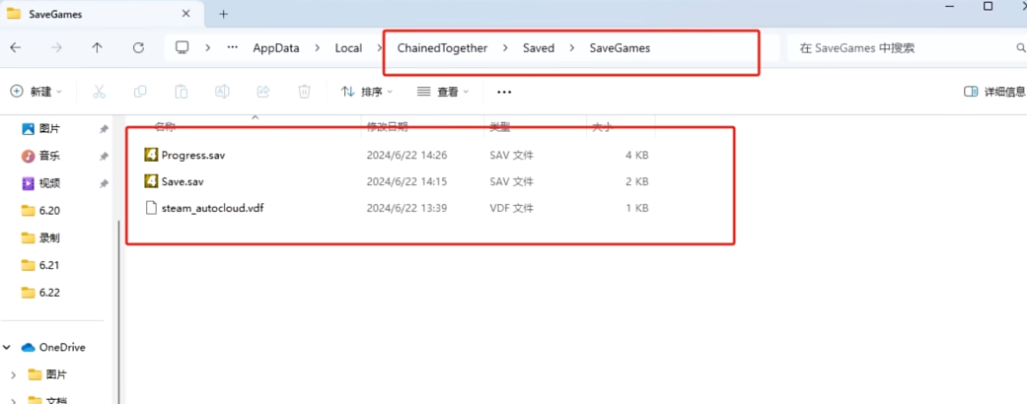
Task: Open the 排序 (Sort) dropdown
Action: [367, 92]
